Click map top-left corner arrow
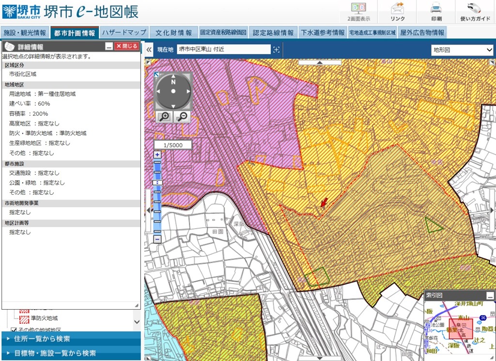This screenshot has width=496, height=361. tap(148, 63)
